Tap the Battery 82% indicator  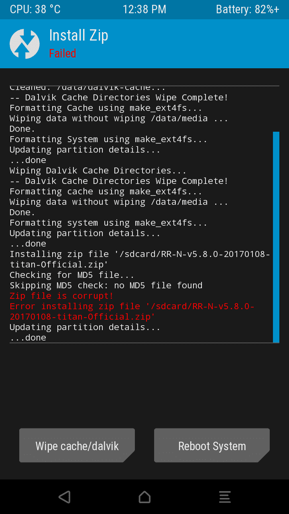point(248,10)
